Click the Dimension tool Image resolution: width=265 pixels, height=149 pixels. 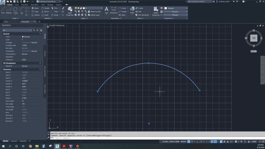[x=113, y=10]
